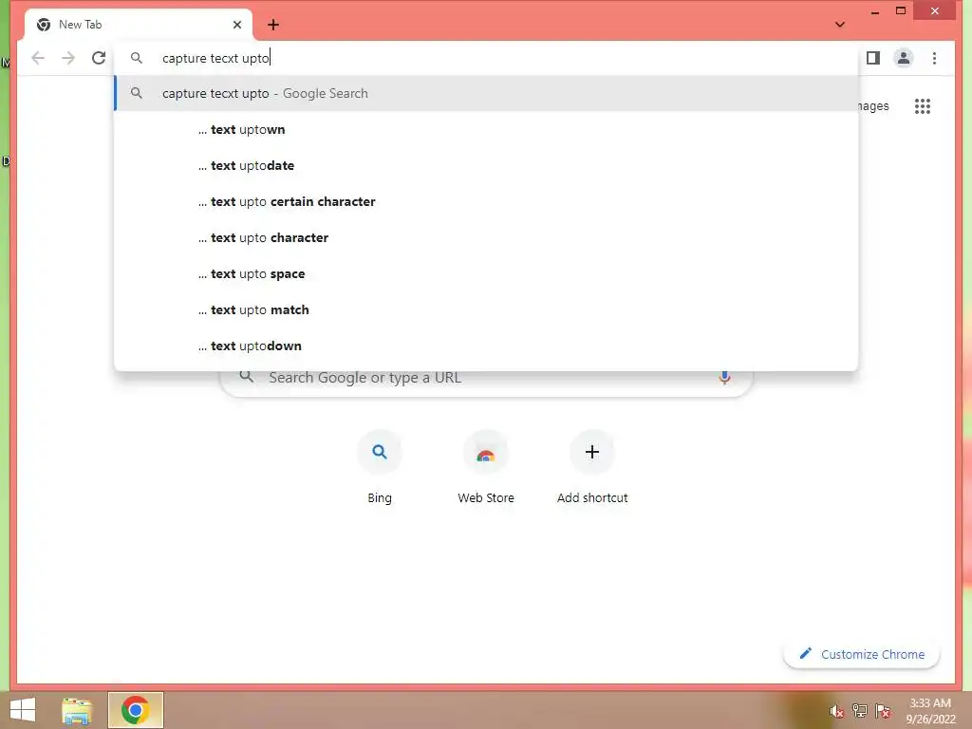Click the search magnifier in the page search box
This screenshot has width=972, height=729.
(247, 376)
